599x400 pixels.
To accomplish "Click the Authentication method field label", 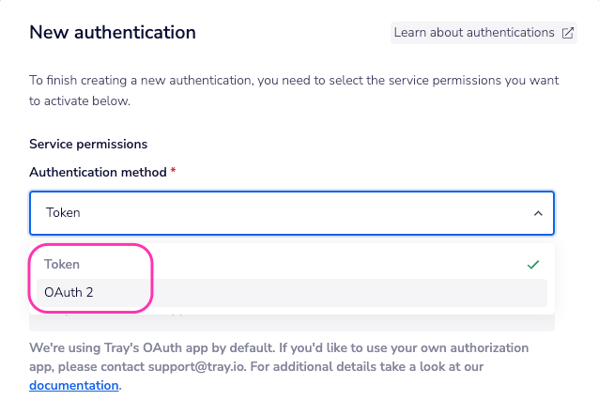I will 99,173.
